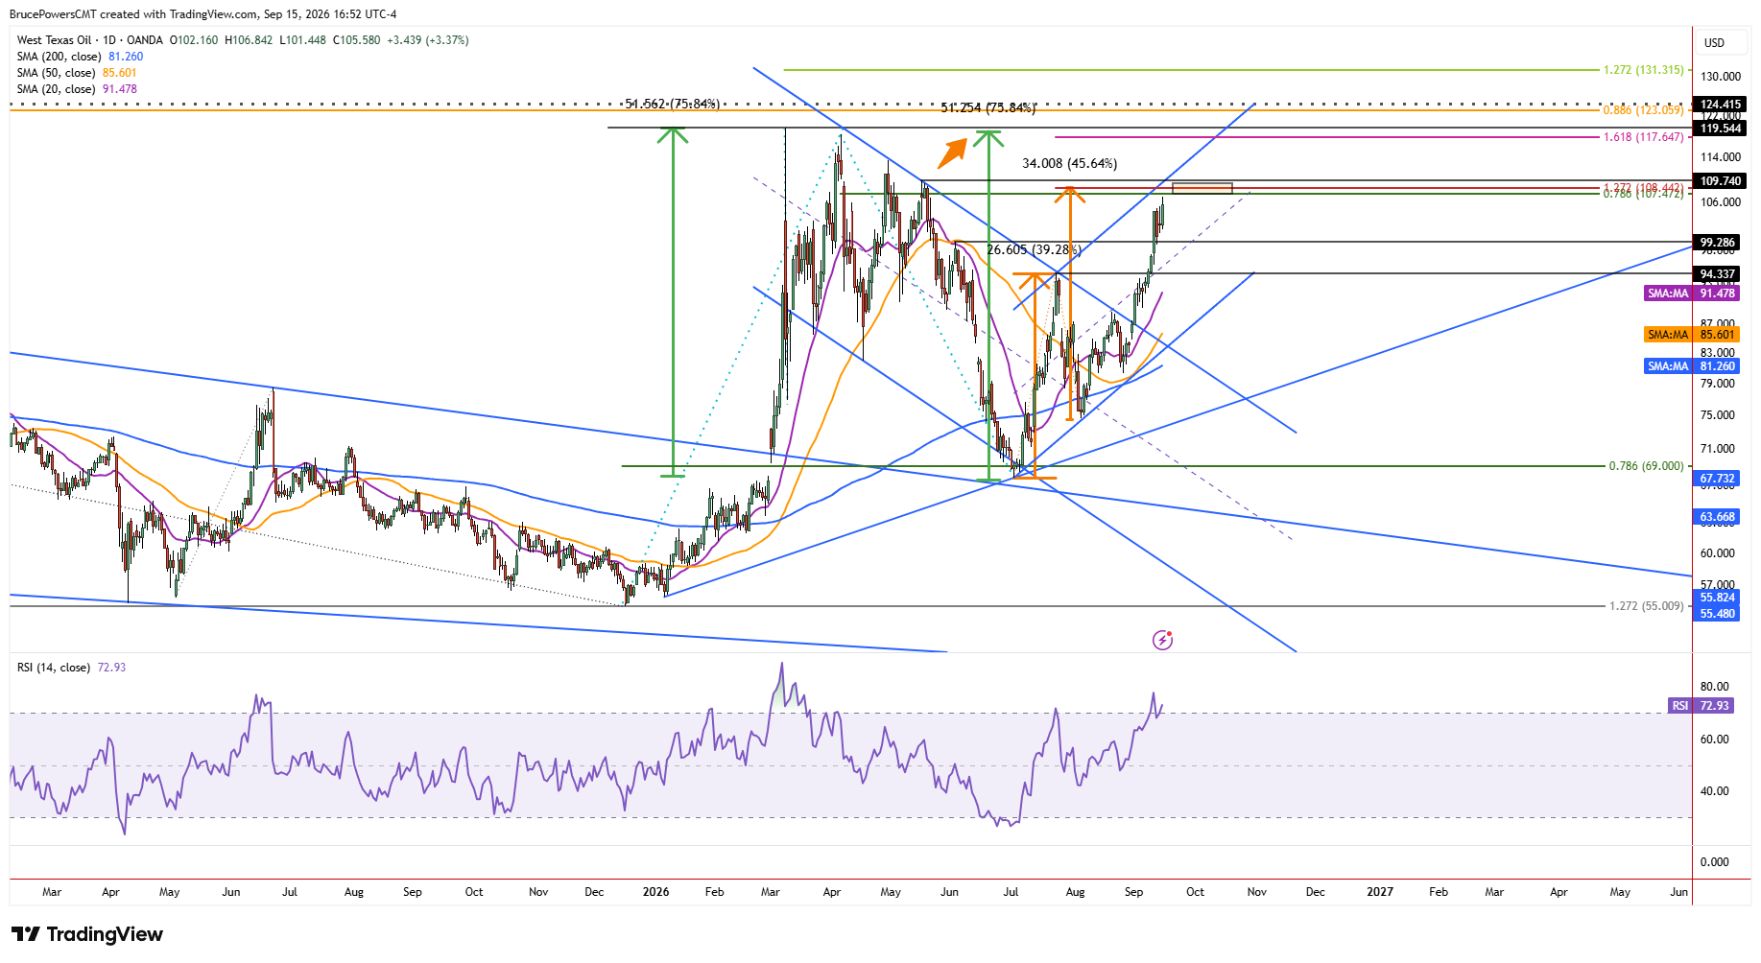Image resolution: width=1761 pixels, height=963 pixels.
Task: Click the 51.562 (75.84%) measurement label
Action: coord(672,104)
